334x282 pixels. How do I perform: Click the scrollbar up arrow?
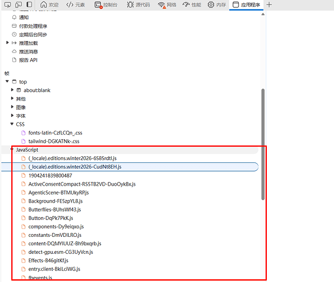(x=263, y=14)
